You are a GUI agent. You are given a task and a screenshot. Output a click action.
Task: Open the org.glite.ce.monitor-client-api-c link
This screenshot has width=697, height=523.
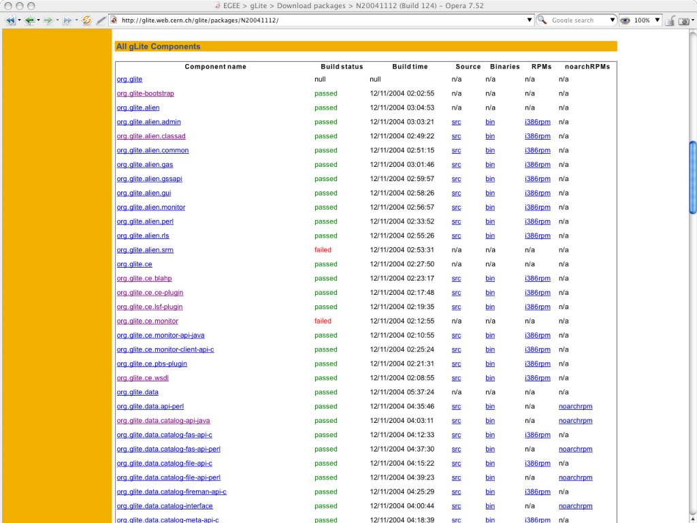pos(165,349)
